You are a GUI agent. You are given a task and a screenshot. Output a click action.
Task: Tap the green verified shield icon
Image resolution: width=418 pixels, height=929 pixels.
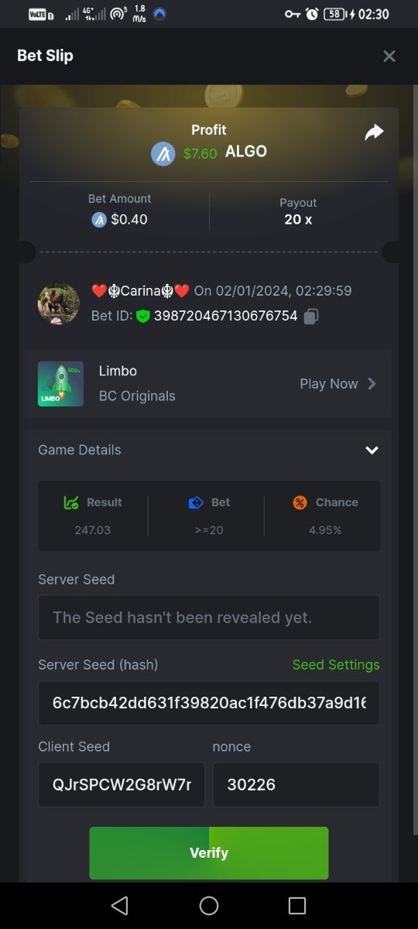tap(142, 316)
